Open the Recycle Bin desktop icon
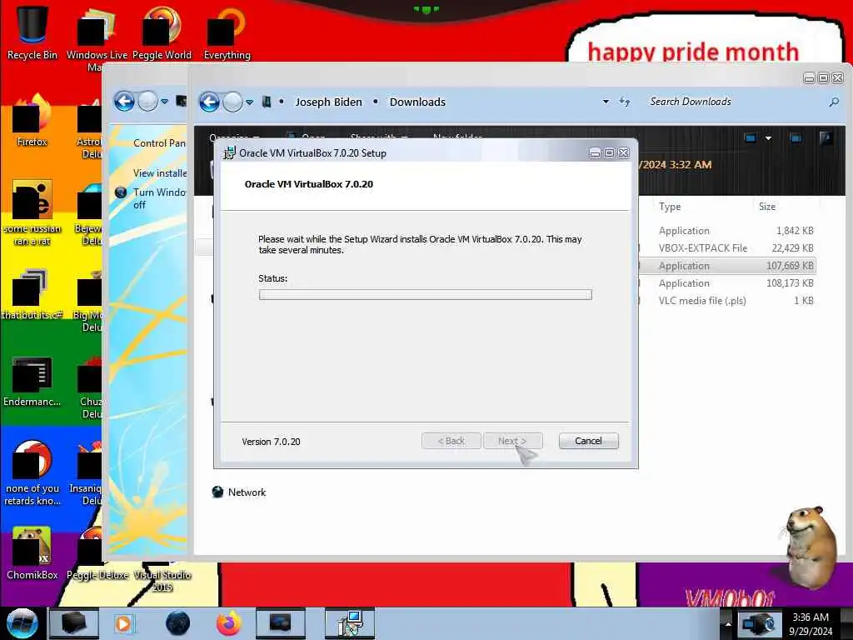 (x=32, y=32)
